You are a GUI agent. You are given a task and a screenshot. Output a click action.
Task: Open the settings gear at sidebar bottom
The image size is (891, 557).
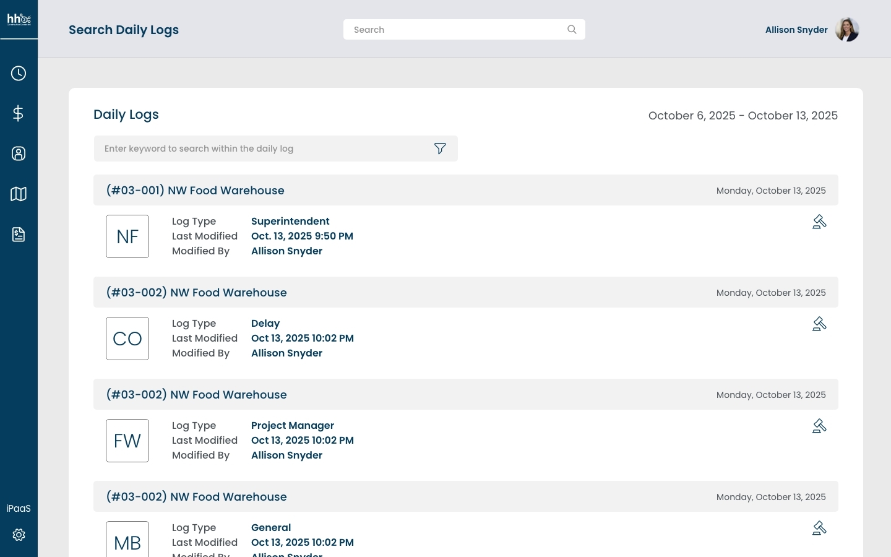coord(19,535)
